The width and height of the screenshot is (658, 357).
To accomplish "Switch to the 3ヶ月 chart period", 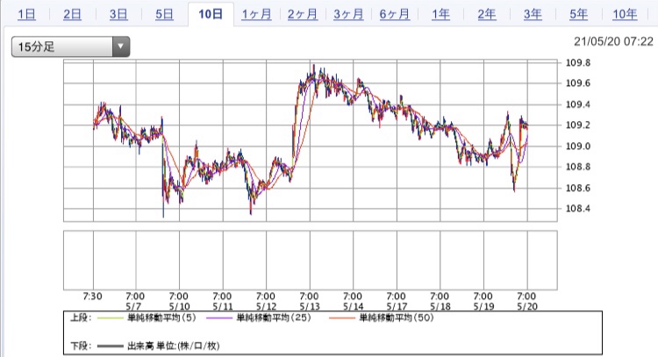I will coord(348,15).
